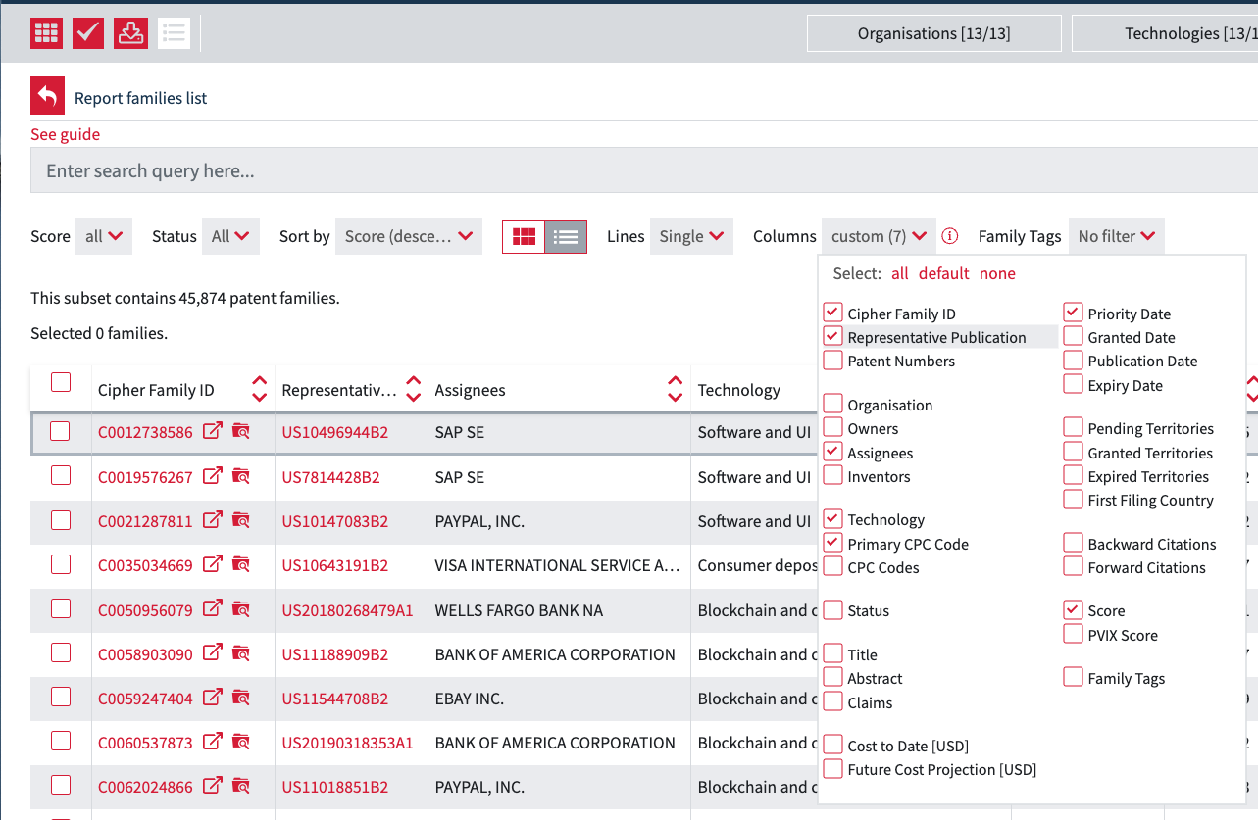Image resolution: width=1258 pixels, height=820 pixels.
Task: Tick the table header select-all checkbox
Action: pyautogui.click(x=61, y=382)
